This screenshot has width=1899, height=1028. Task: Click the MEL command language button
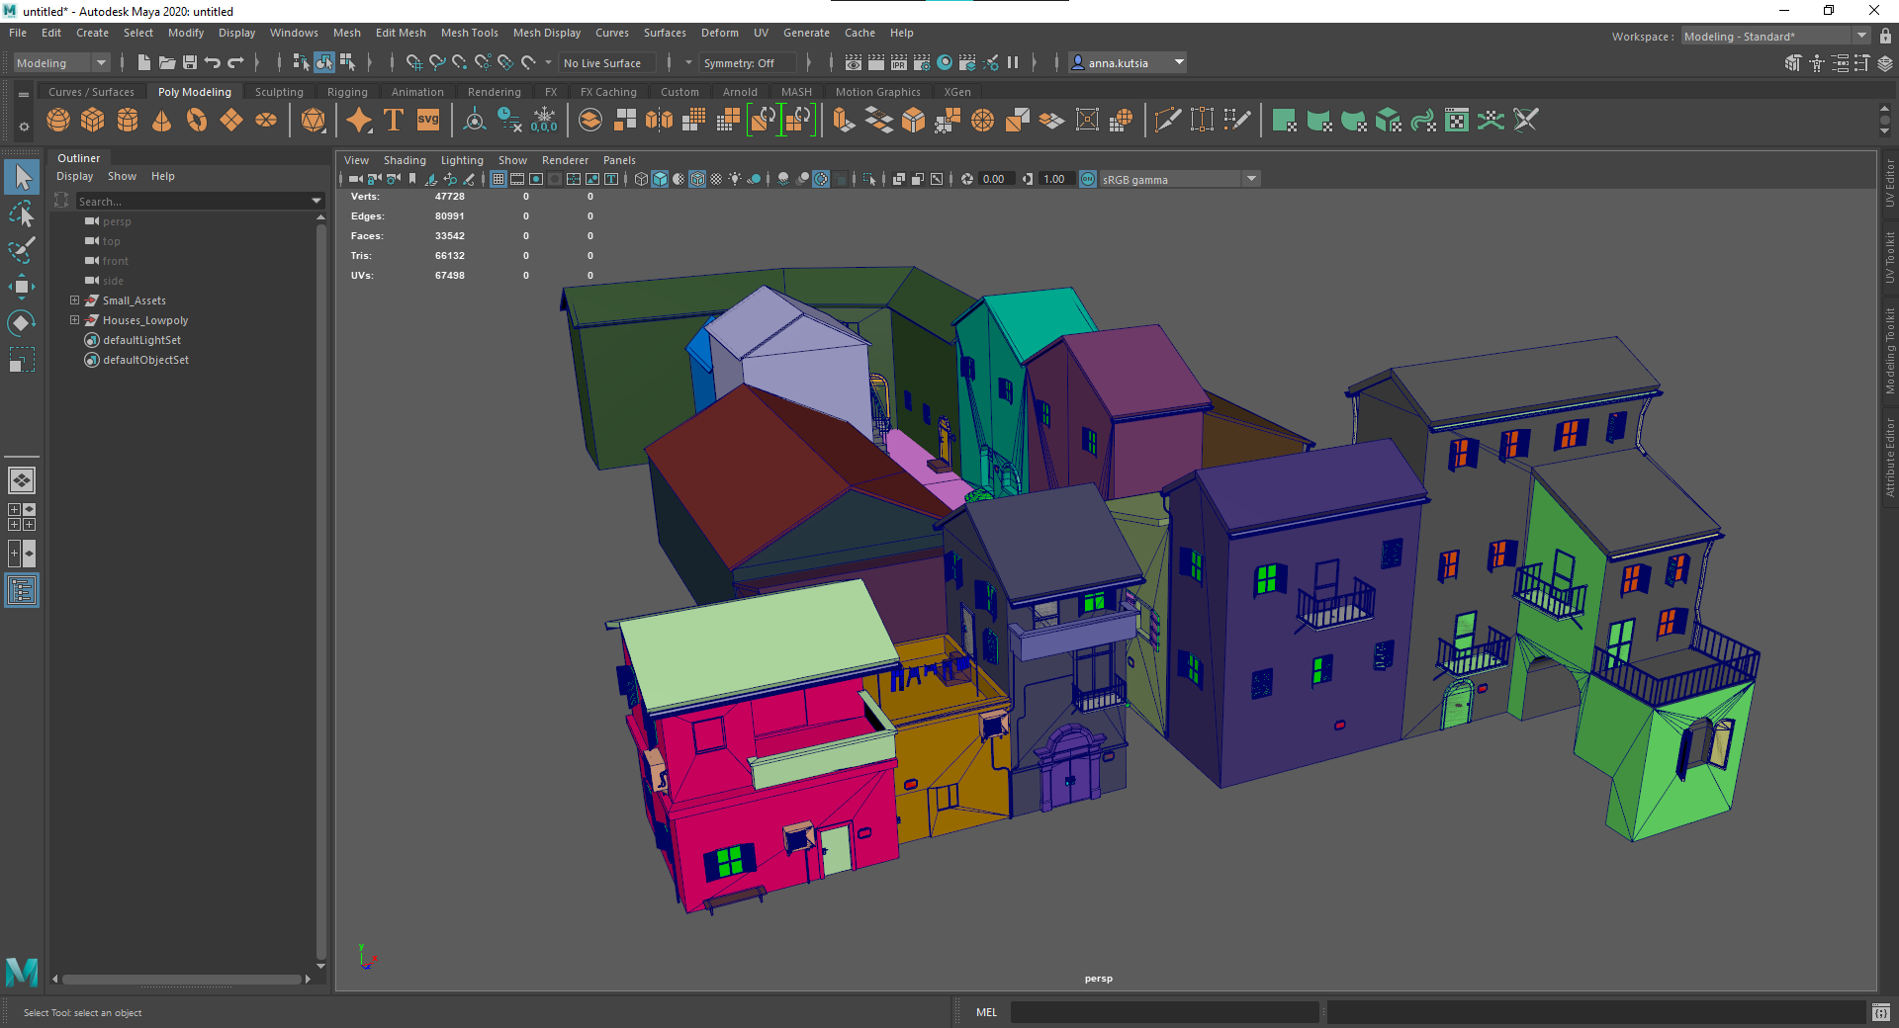pos(986,1012)
